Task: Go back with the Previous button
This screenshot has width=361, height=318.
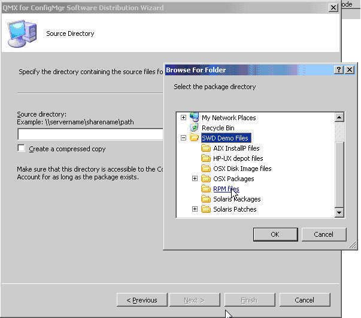Action: 142,300
